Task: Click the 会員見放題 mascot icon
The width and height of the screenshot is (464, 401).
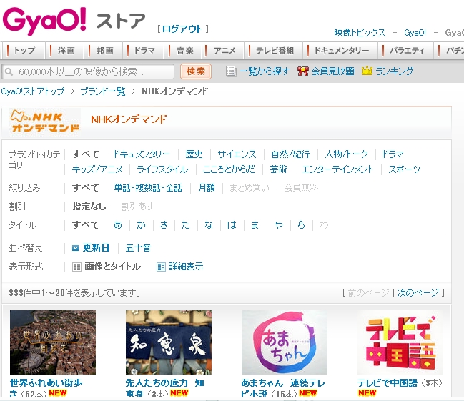Action: [x=303, y=71]
